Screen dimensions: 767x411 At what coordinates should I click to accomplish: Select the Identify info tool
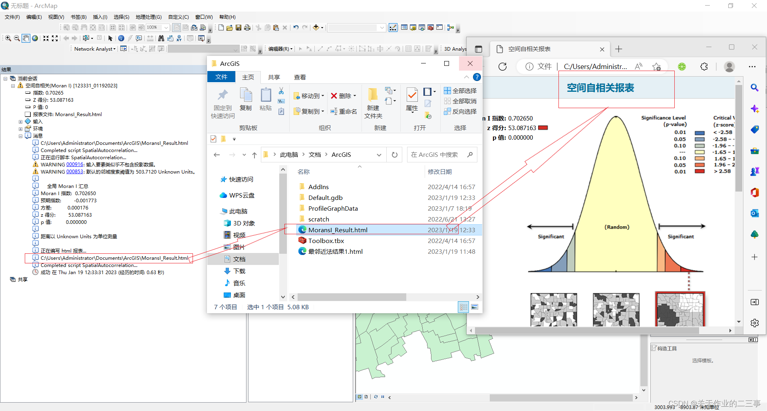(121, 38)
